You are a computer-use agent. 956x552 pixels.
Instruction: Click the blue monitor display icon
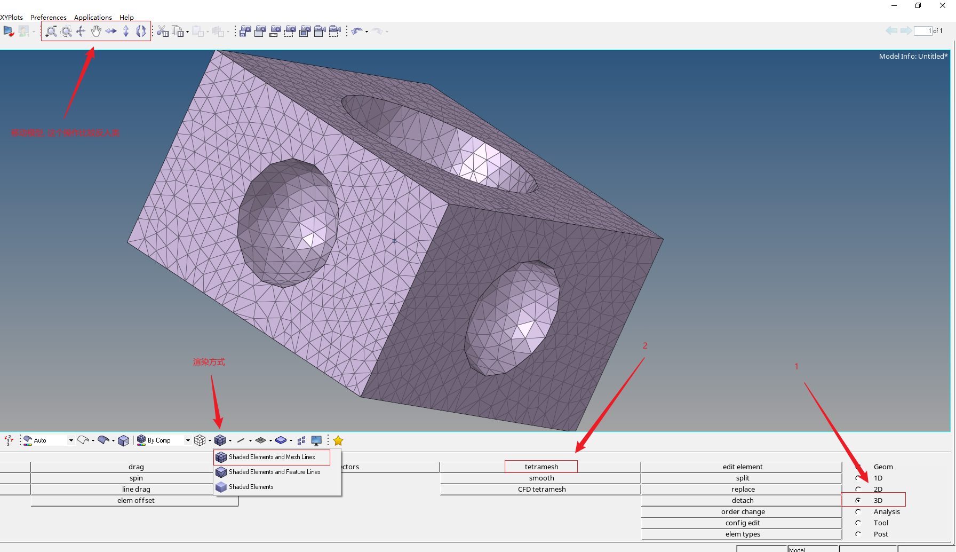pyautogui.click(x=316, y=440)
